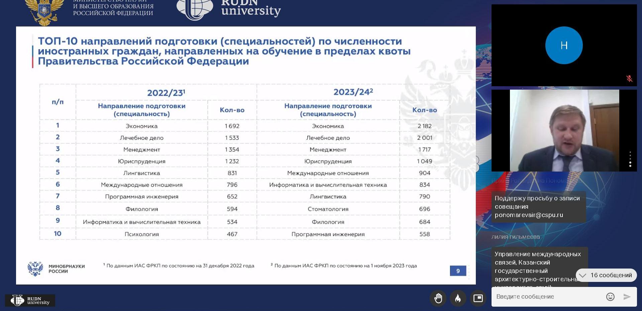Click the slide page number 9 badge

458,271
